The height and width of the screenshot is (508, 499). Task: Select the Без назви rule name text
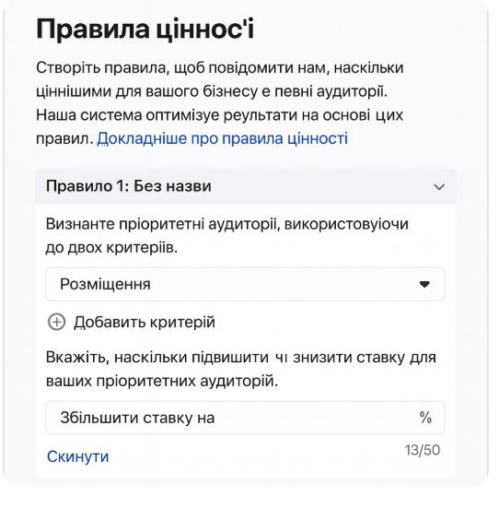point(172,186)
